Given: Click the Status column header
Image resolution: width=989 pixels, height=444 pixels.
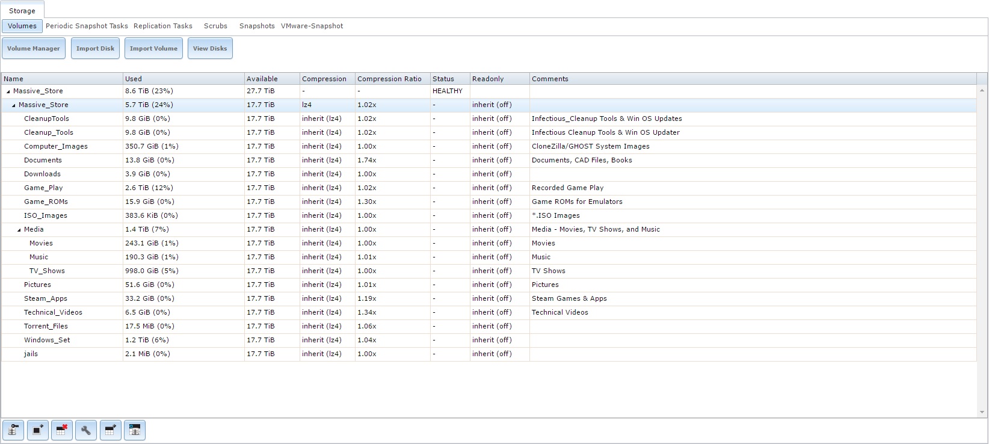Looking at the screenshot, I should pyautogui.click(x=450, y=79).
